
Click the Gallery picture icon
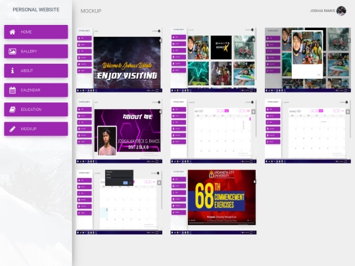[12, 51]
